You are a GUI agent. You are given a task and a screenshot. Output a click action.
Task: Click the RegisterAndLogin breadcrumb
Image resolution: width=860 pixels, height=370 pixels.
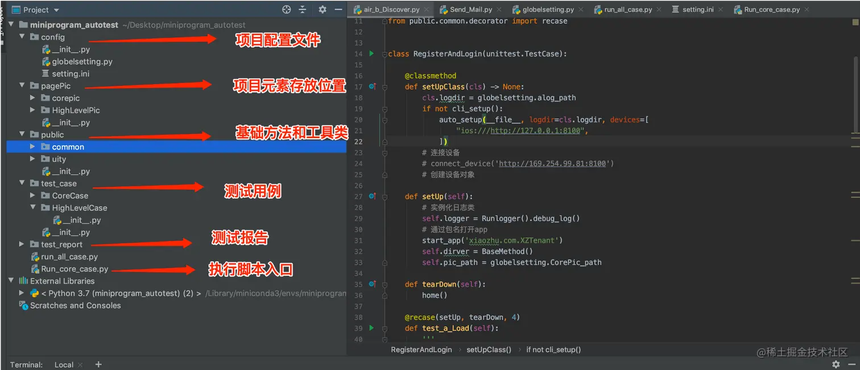pyautogui.click(x=421, y=350)
